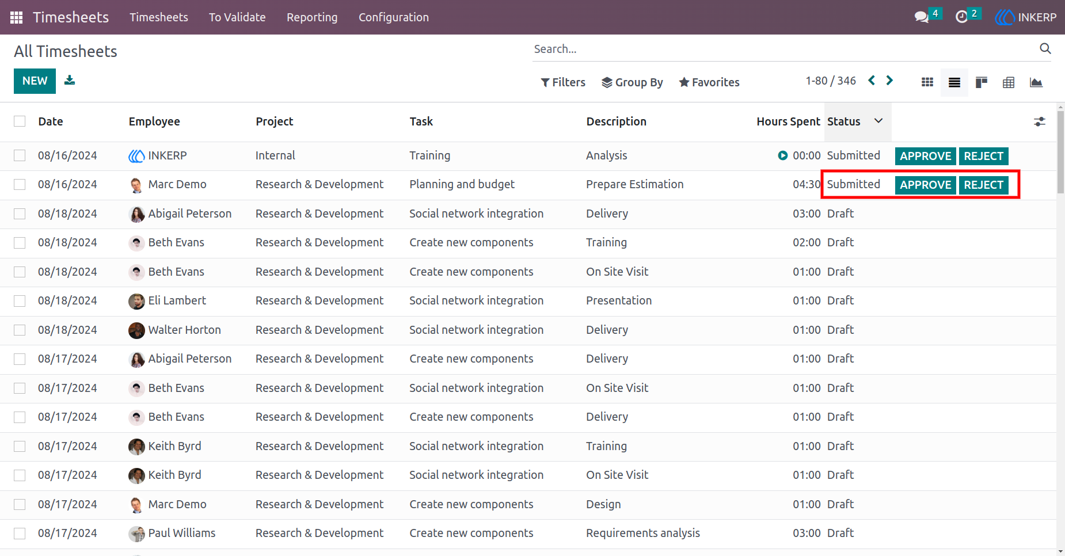Open the Filters dropdown
This screenshot has width=1065, height=556.
[x=563, y=82]
